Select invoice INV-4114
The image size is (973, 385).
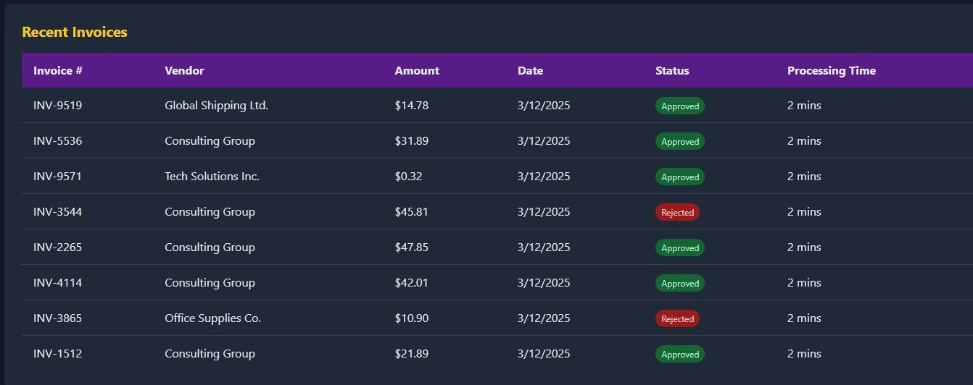[58, 283]
